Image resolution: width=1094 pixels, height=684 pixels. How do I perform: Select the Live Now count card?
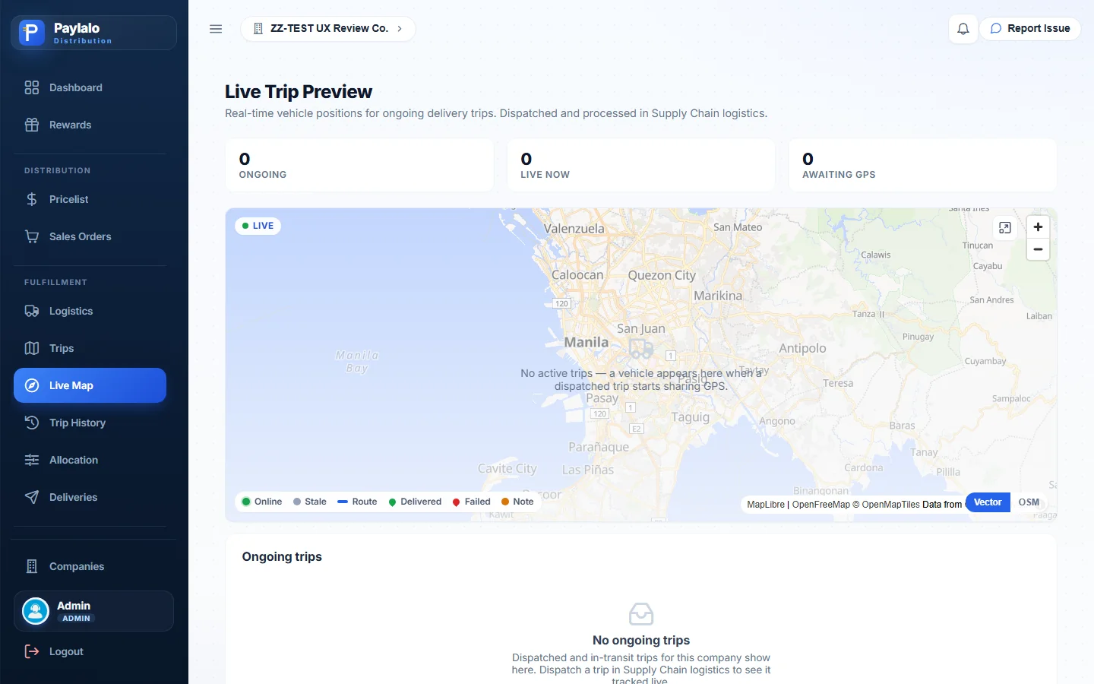pyautogui.click(x=641, y=165)
